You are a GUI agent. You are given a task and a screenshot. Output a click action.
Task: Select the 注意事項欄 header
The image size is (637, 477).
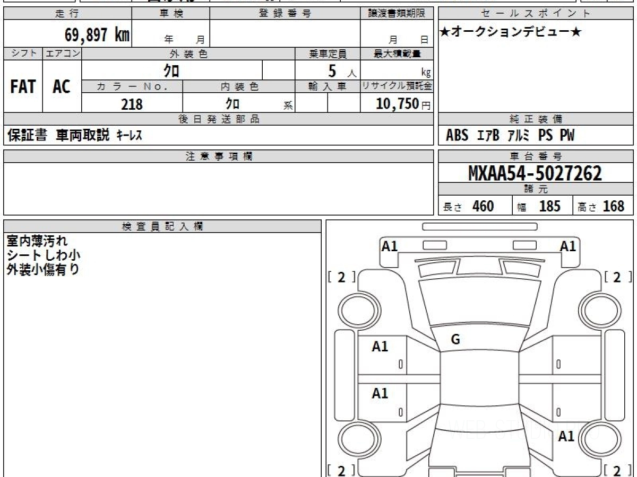pos(219,156)
